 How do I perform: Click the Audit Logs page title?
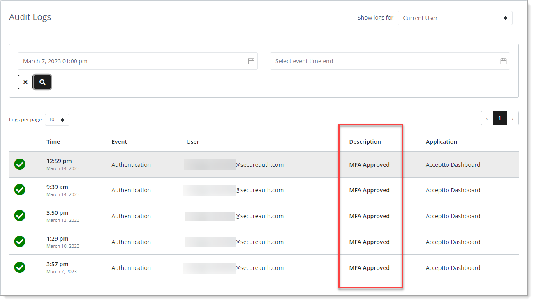(30, 17)
